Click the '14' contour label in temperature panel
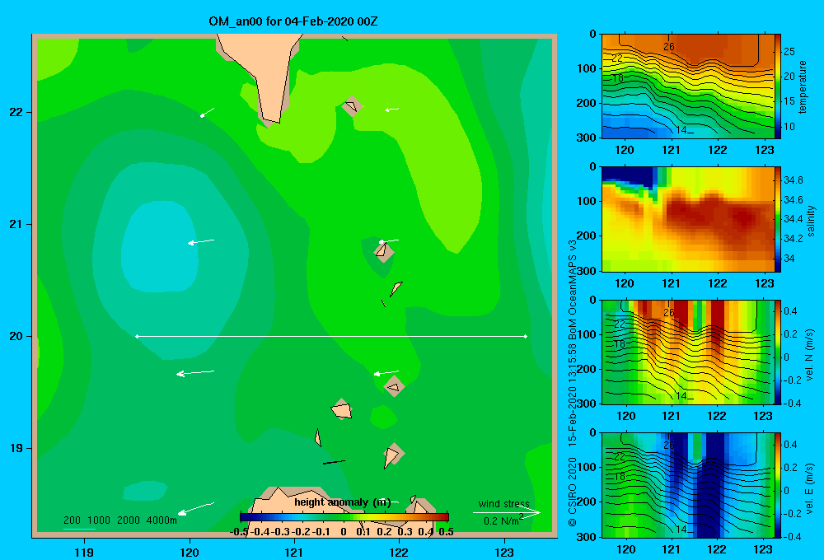The image size is (824, 560). click(681, 129)
